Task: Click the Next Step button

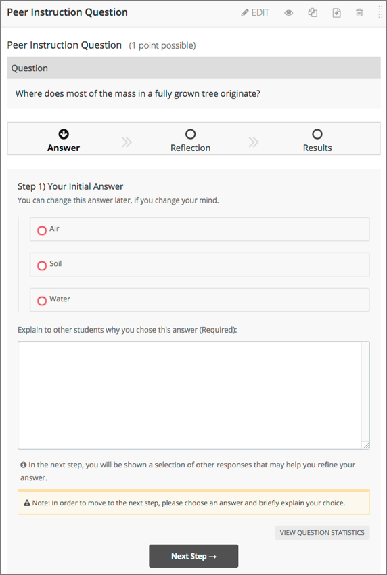Action: coord(193,556)
